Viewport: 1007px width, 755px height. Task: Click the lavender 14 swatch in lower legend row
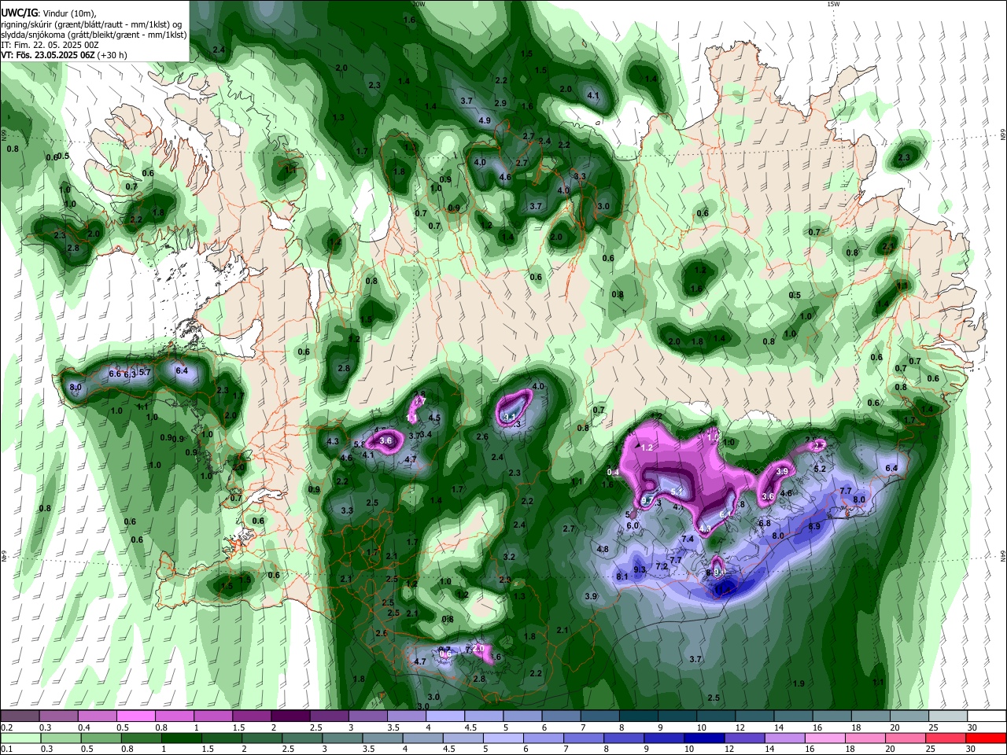pyautogui.click(x=786, y=738)
